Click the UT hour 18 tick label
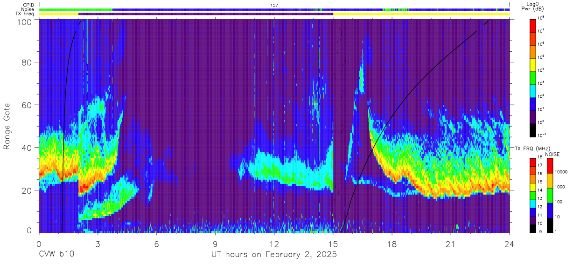The height and width of the screenshot is (264, 573). 392,244
